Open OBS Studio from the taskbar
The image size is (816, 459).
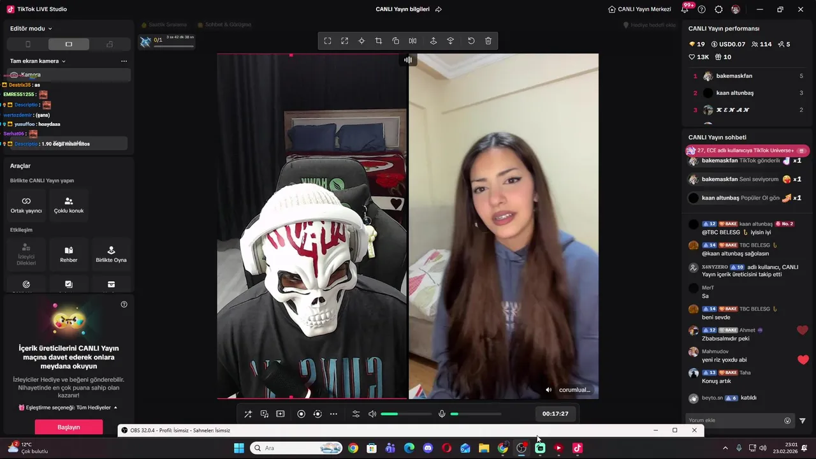521,448
